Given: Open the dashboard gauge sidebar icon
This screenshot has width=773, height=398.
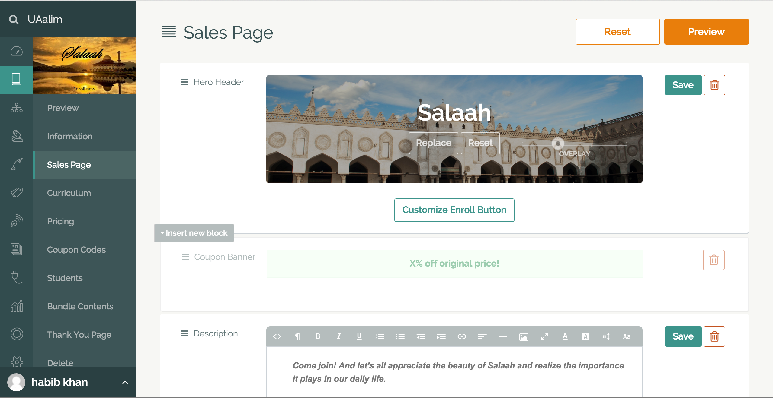Looking at the screenshot, I should 17,51.
